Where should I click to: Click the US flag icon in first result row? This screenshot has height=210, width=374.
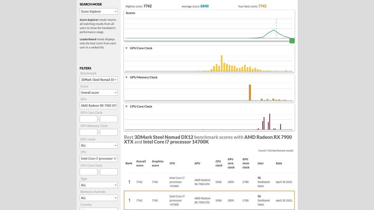tap(259, 178)
